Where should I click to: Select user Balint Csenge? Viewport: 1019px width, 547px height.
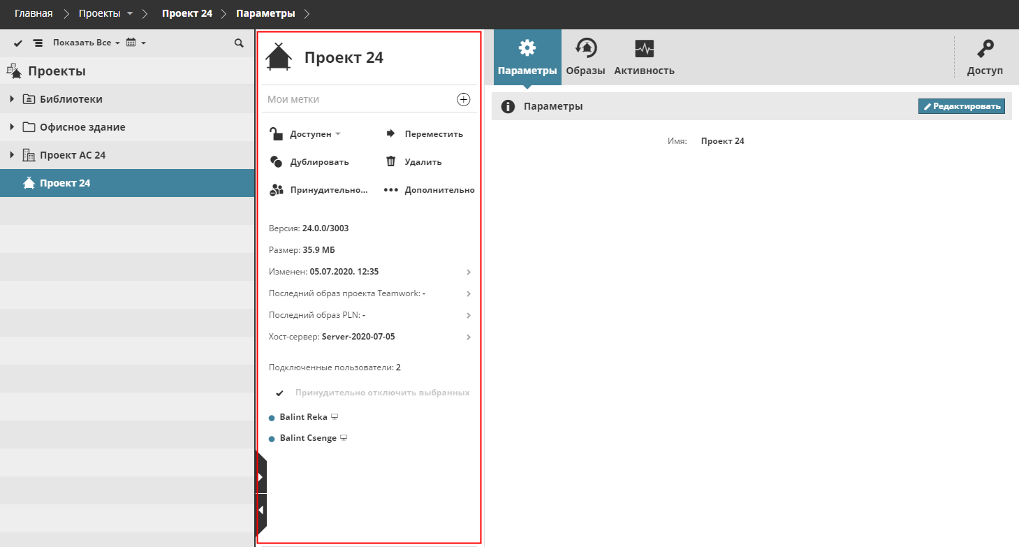coord(308,439)
